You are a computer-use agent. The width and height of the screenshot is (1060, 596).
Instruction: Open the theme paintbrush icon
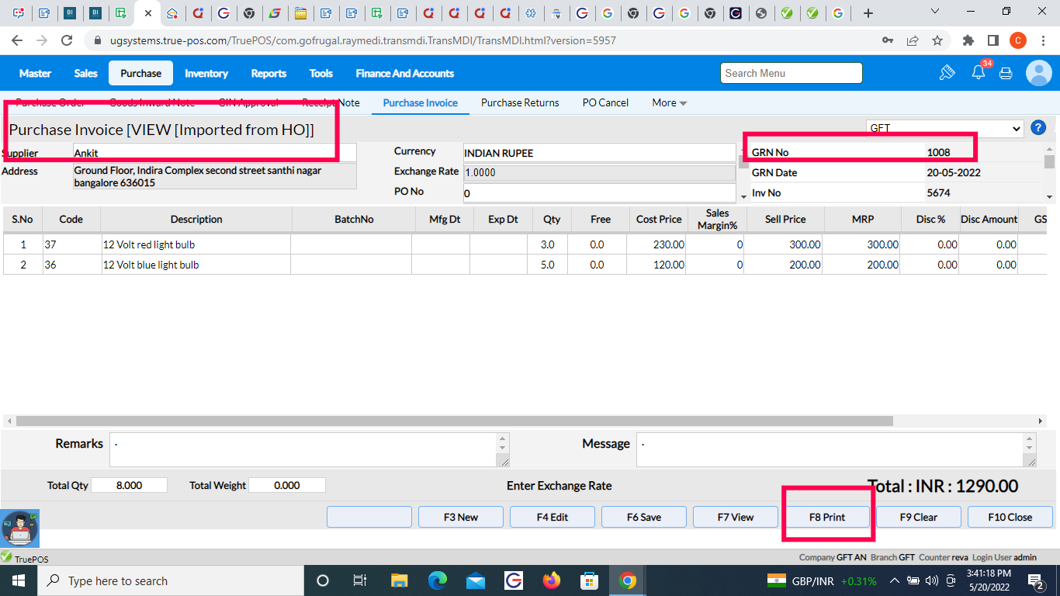pyautogui.click(x=947, y=73)
